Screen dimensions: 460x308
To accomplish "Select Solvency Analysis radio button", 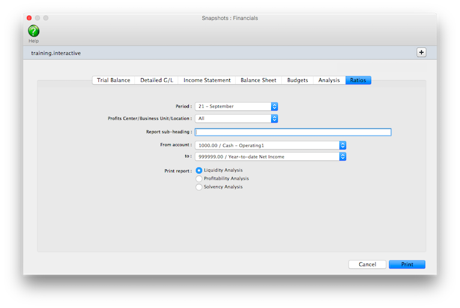I will [199, 187].
